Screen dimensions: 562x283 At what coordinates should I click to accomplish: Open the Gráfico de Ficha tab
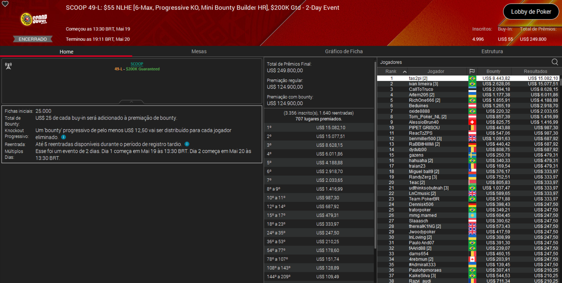coord(344,51)
